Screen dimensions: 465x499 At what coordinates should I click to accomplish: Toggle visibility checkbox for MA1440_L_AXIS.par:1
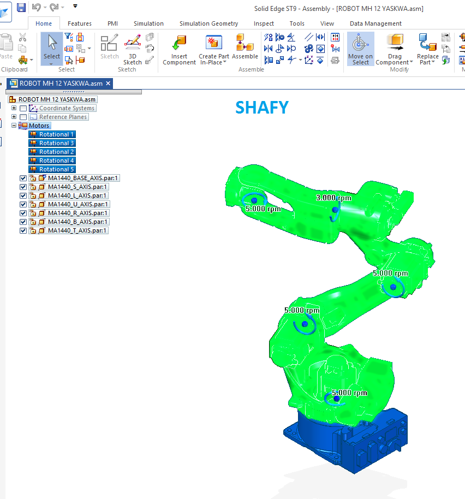tap(23, 195)
